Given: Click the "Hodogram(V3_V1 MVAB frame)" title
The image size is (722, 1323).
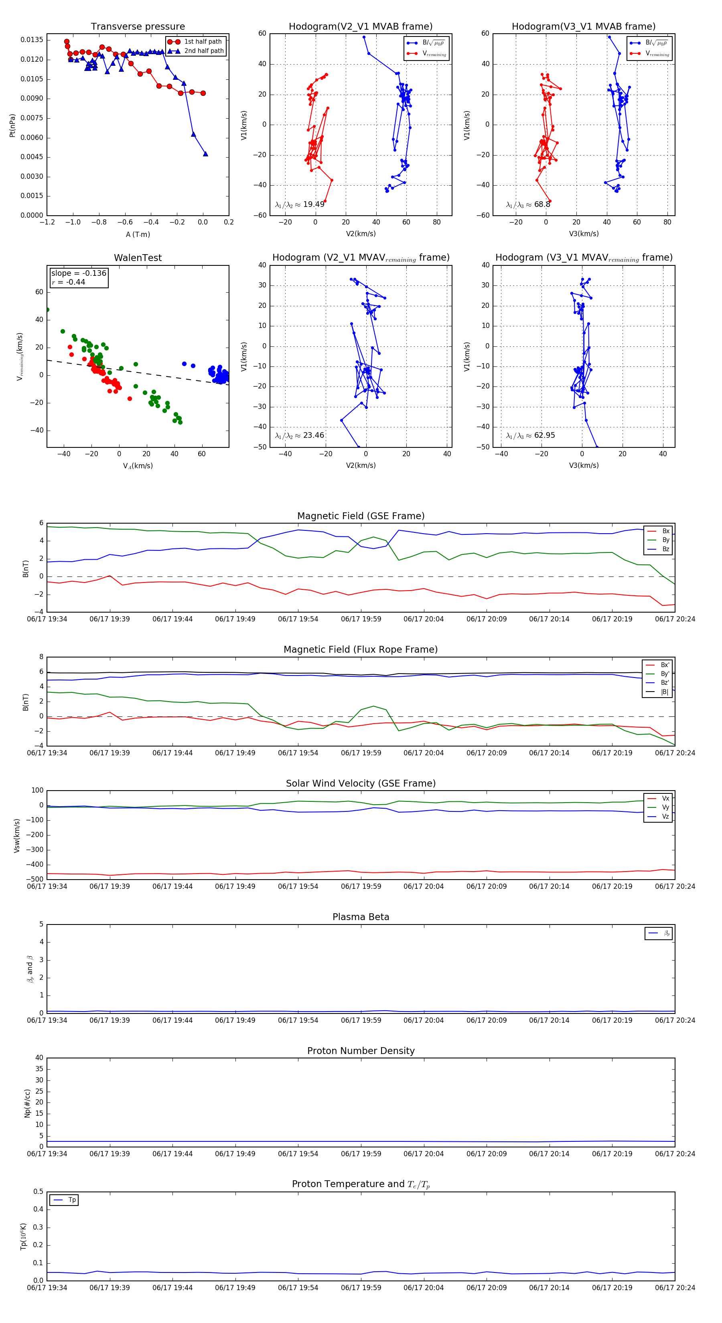Looking at the screenshot, I should pos(584,27).
